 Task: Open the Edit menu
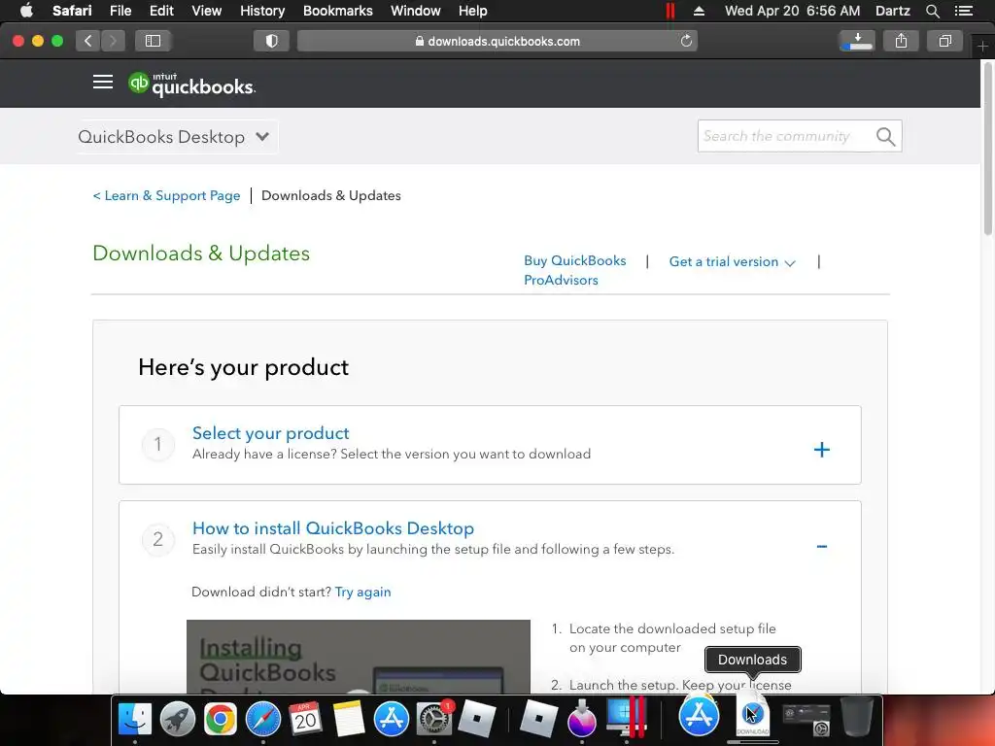point(161,11)
